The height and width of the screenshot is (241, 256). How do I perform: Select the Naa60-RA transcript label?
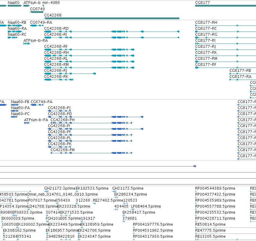17,28
